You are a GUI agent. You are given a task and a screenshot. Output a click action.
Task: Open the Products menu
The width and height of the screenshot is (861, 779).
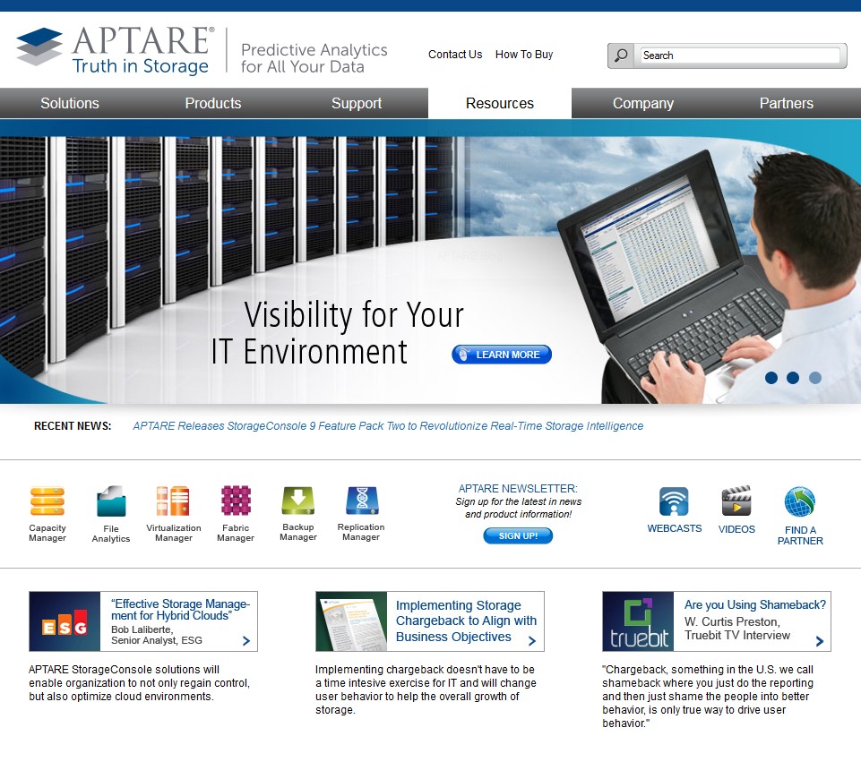213,103
